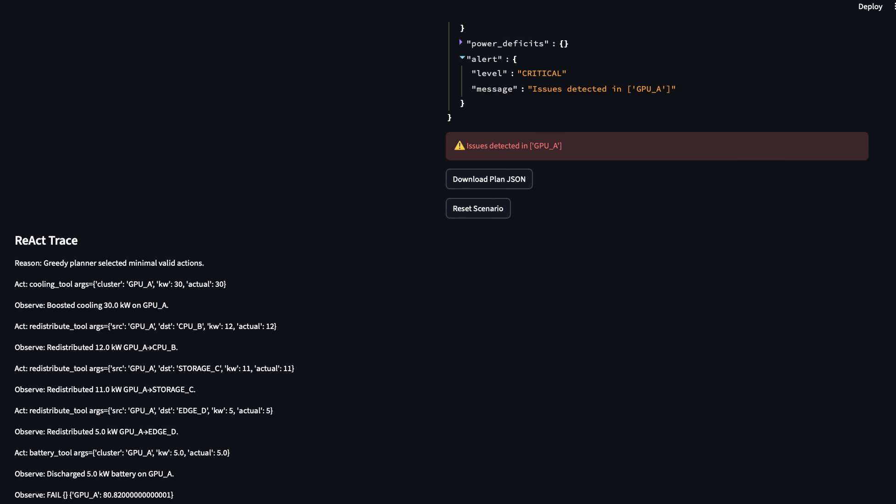Click the Observe FAIL GPU_A line

(x=94, y=495)
